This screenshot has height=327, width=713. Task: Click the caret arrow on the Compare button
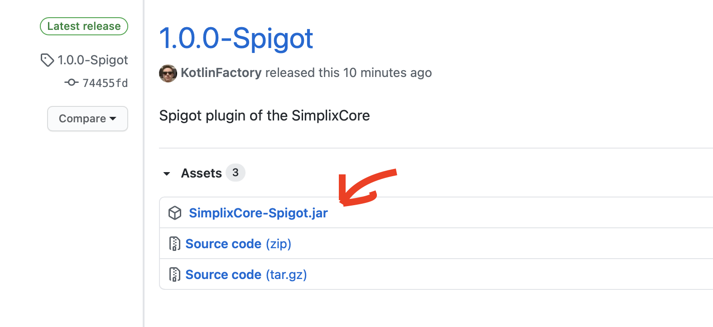click(113, 119)
